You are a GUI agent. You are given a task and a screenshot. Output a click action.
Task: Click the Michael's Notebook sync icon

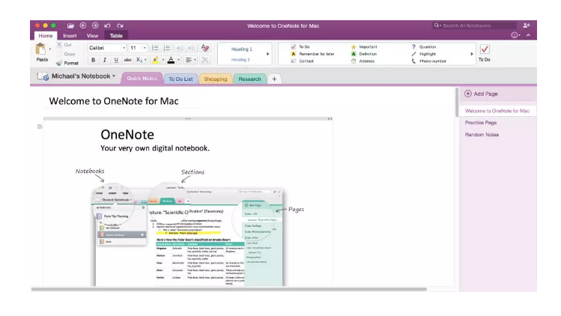pos(43,76)
